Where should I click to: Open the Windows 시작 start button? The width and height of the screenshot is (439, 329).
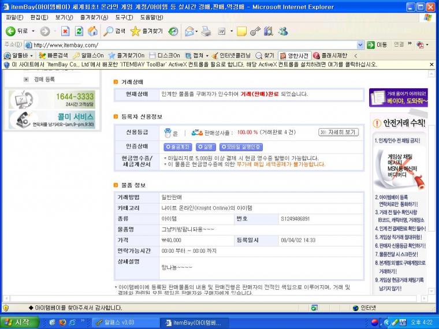(x=19, y=322)
